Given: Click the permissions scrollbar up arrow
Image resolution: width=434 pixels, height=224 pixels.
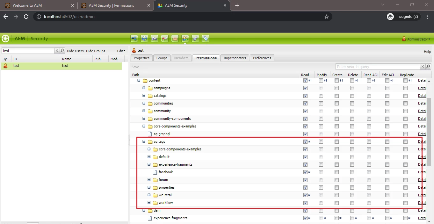Looking at the screenshot, I should click(429, 81).
